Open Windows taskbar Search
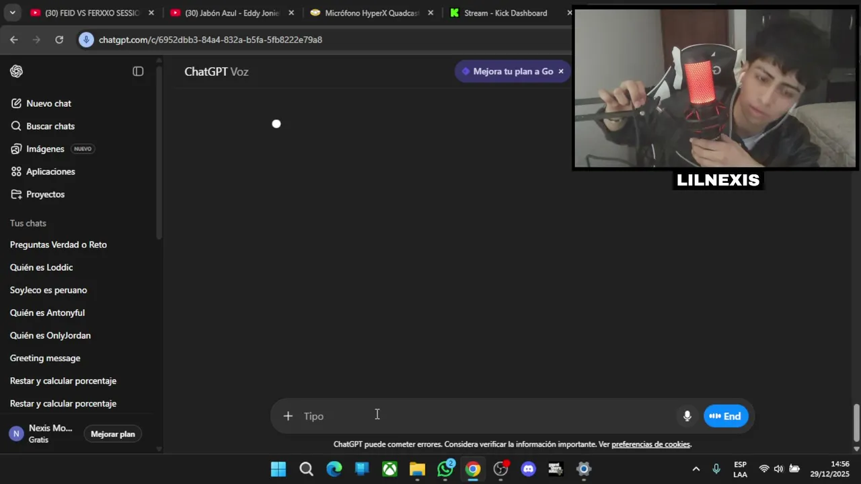Image resolution: width=861 pixels, height=484 pixels. (306, 469)
